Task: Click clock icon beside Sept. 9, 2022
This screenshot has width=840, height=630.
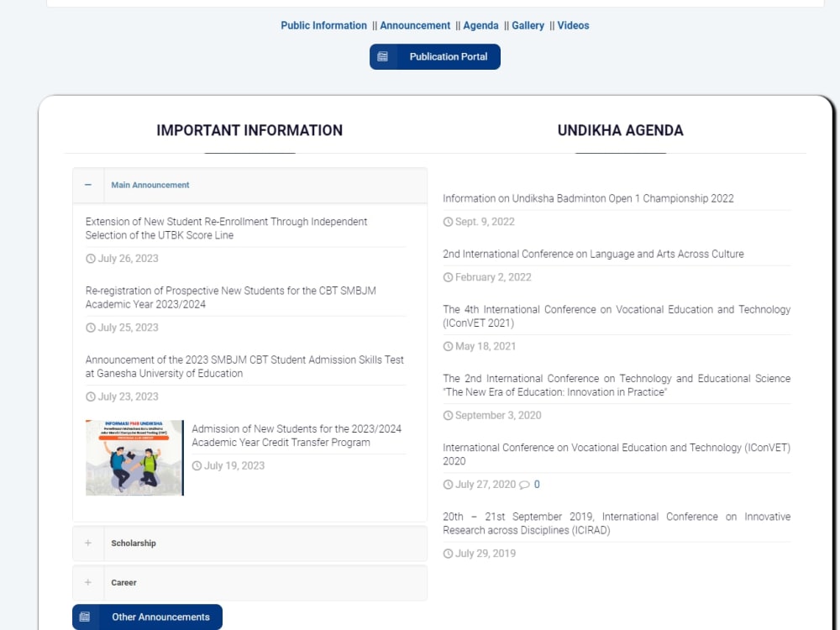Action: 448,222
